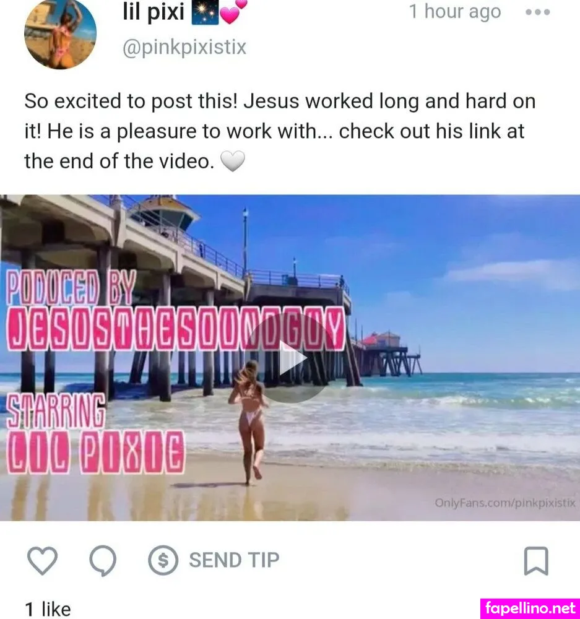Click the post caption text

(280, 131)
